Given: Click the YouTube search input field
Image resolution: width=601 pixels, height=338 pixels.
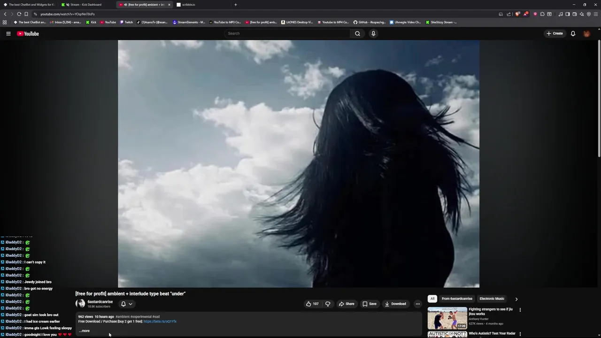Looking at the screenshot, I should point(287,33).
